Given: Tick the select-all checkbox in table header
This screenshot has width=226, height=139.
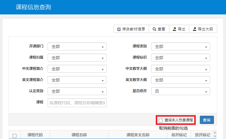Looking at the screenshot, I should click(15, 136).
